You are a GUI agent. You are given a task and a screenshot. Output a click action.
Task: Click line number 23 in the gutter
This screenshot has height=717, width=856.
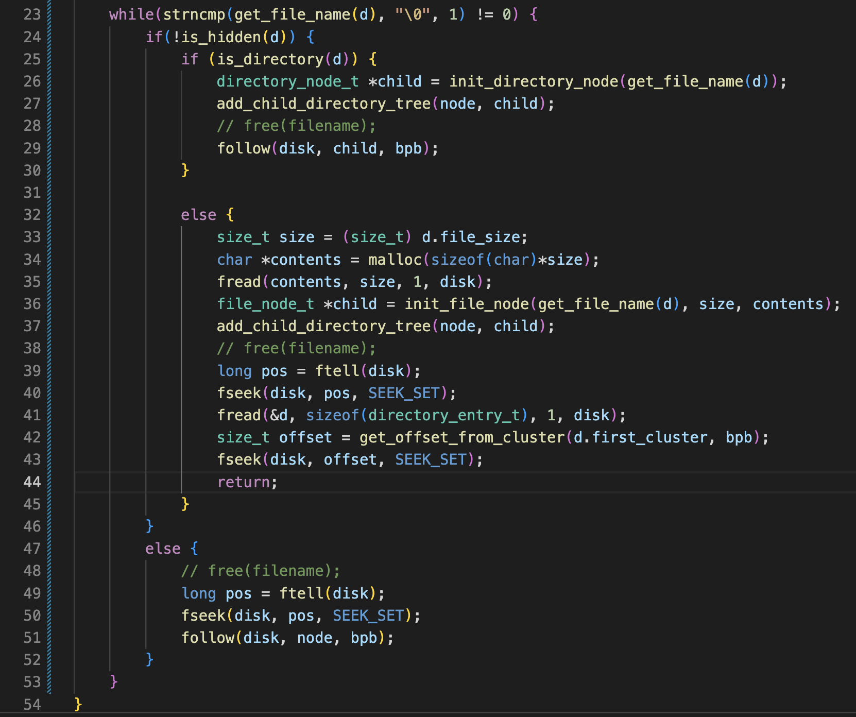tap(32, 14)
